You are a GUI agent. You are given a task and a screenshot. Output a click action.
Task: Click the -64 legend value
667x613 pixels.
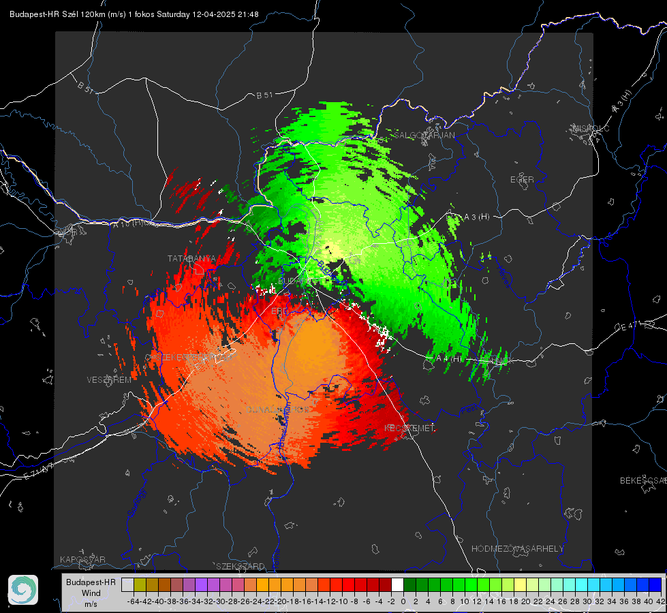point(134,601)
